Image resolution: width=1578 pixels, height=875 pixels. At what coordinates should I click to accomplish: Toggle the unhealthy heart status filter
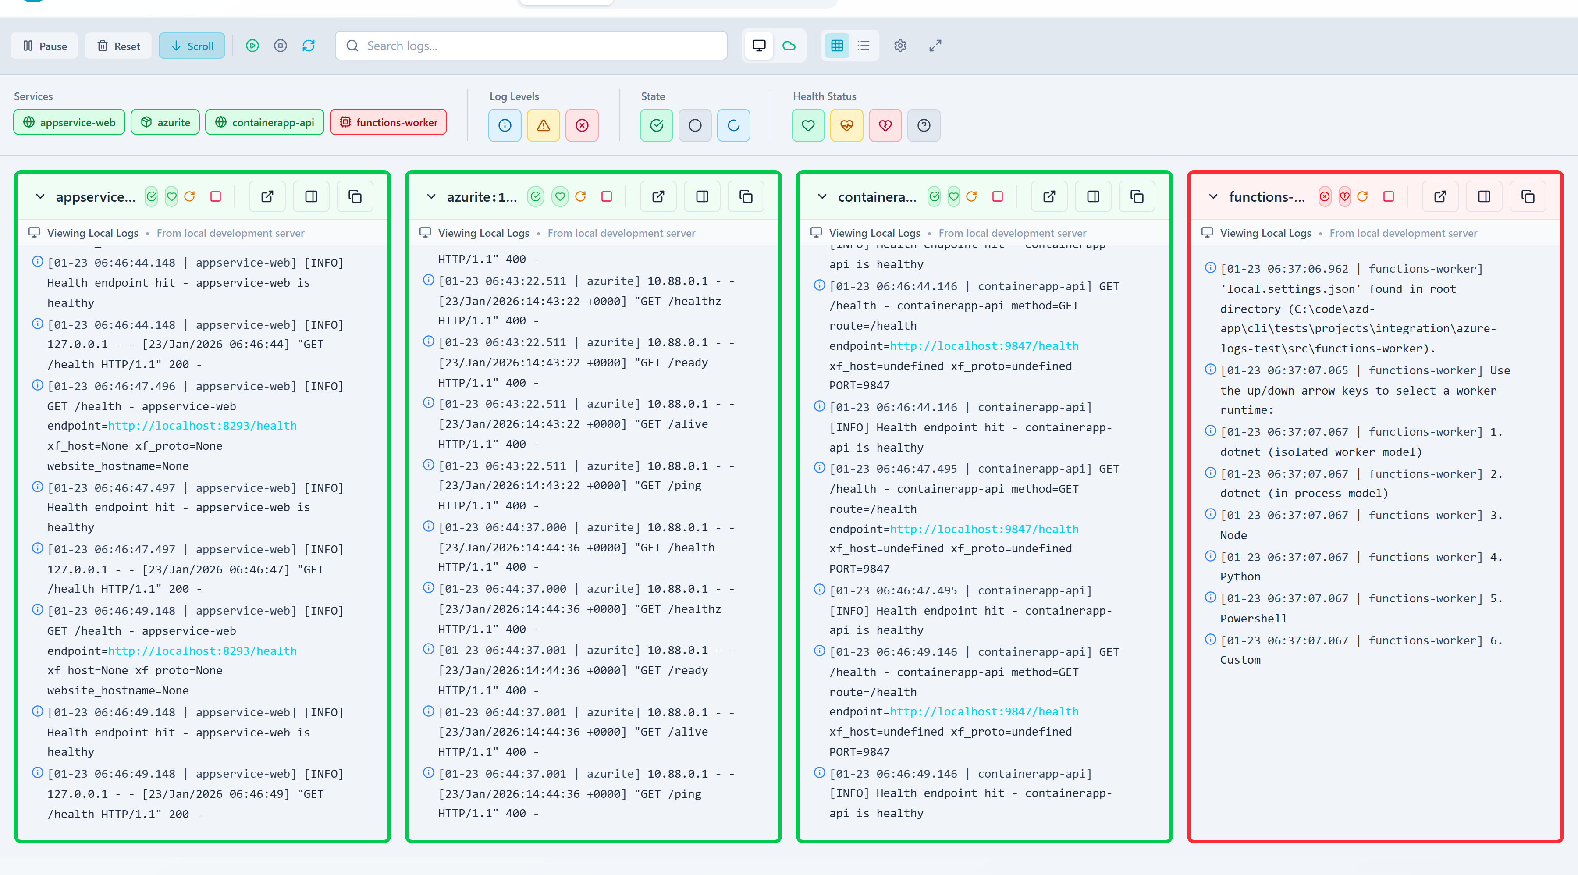point(885,125)
